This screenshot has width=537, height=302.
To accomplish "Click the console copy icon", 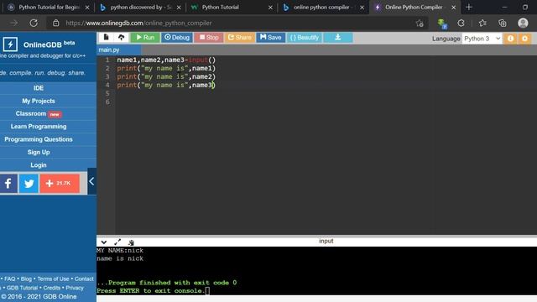I will pyautogui.click(x=131, y=242).
